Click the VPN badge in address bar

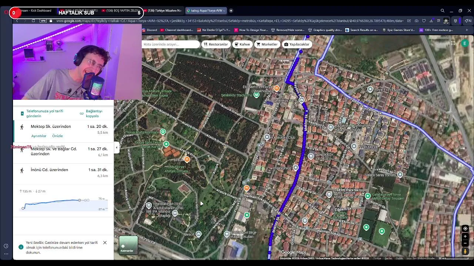[x=43, y=21]
